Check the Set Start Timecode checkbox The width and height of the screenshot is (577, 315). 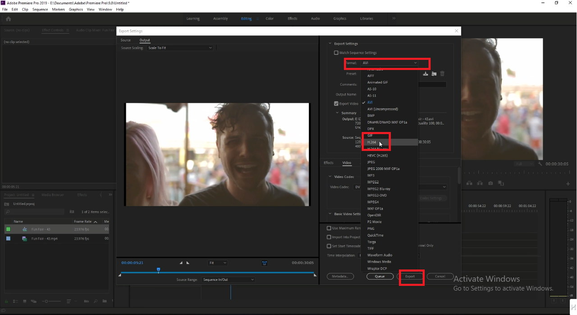(x=329, y=246)
